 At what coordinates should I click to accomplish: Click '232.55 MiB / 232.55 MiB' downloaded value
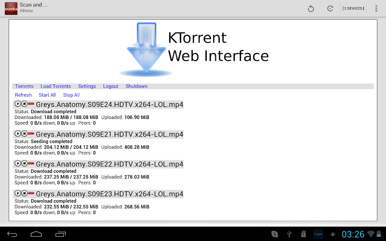pos(71,207)
